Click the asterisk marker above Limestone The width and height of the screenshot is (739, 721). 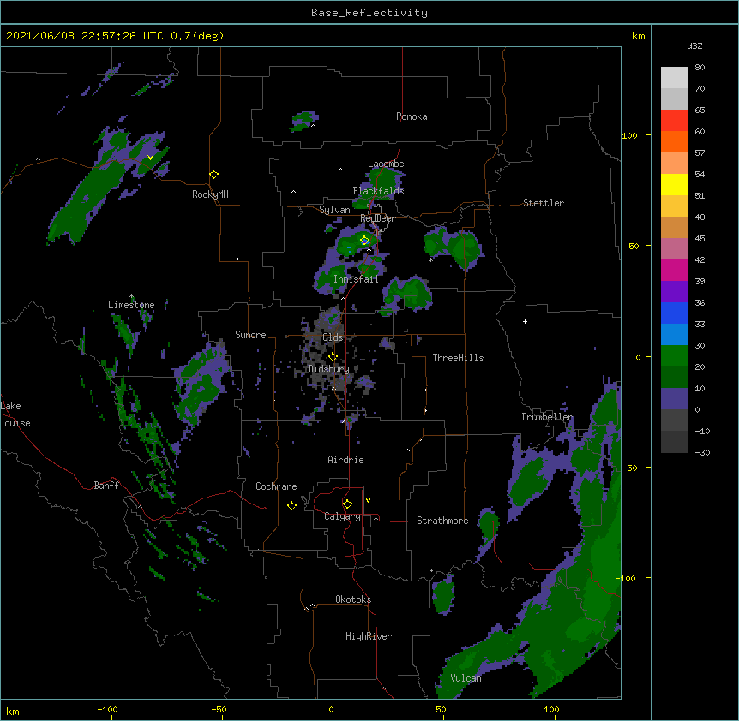tap(131, 296)
